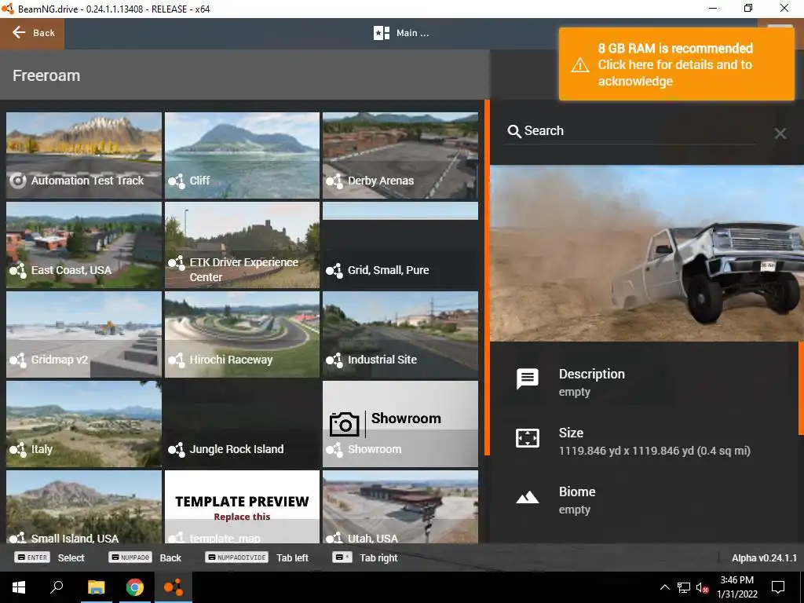Click the Freeroam heading text
Image resolution: width=804 pixels, height=603 pixels.
[x=46, y=75]
